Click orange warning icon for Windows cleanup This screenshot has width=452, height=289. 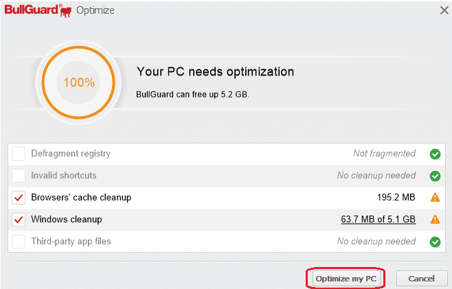click(435, 219)
